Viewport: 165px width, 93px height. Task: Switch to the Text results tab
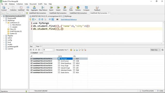pyautogui.click(x=31, y=47)
